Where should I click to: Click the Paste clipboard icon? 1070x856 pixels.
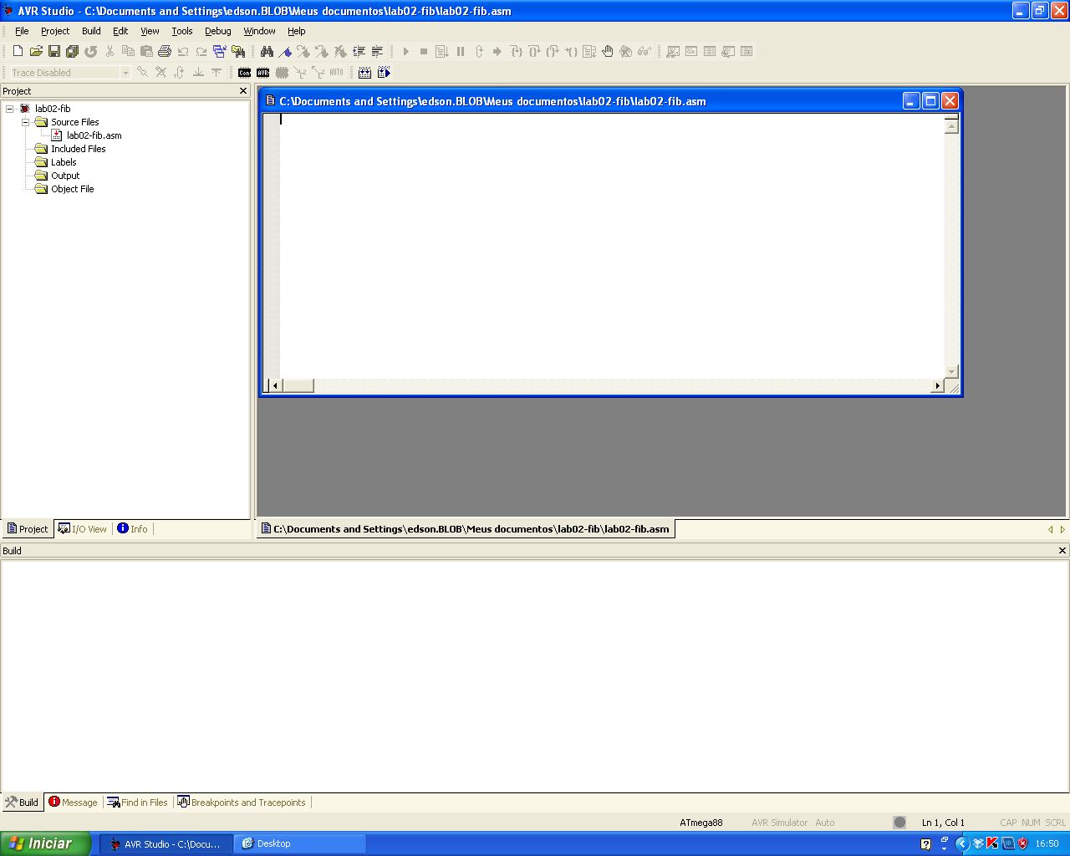[146, 52]
